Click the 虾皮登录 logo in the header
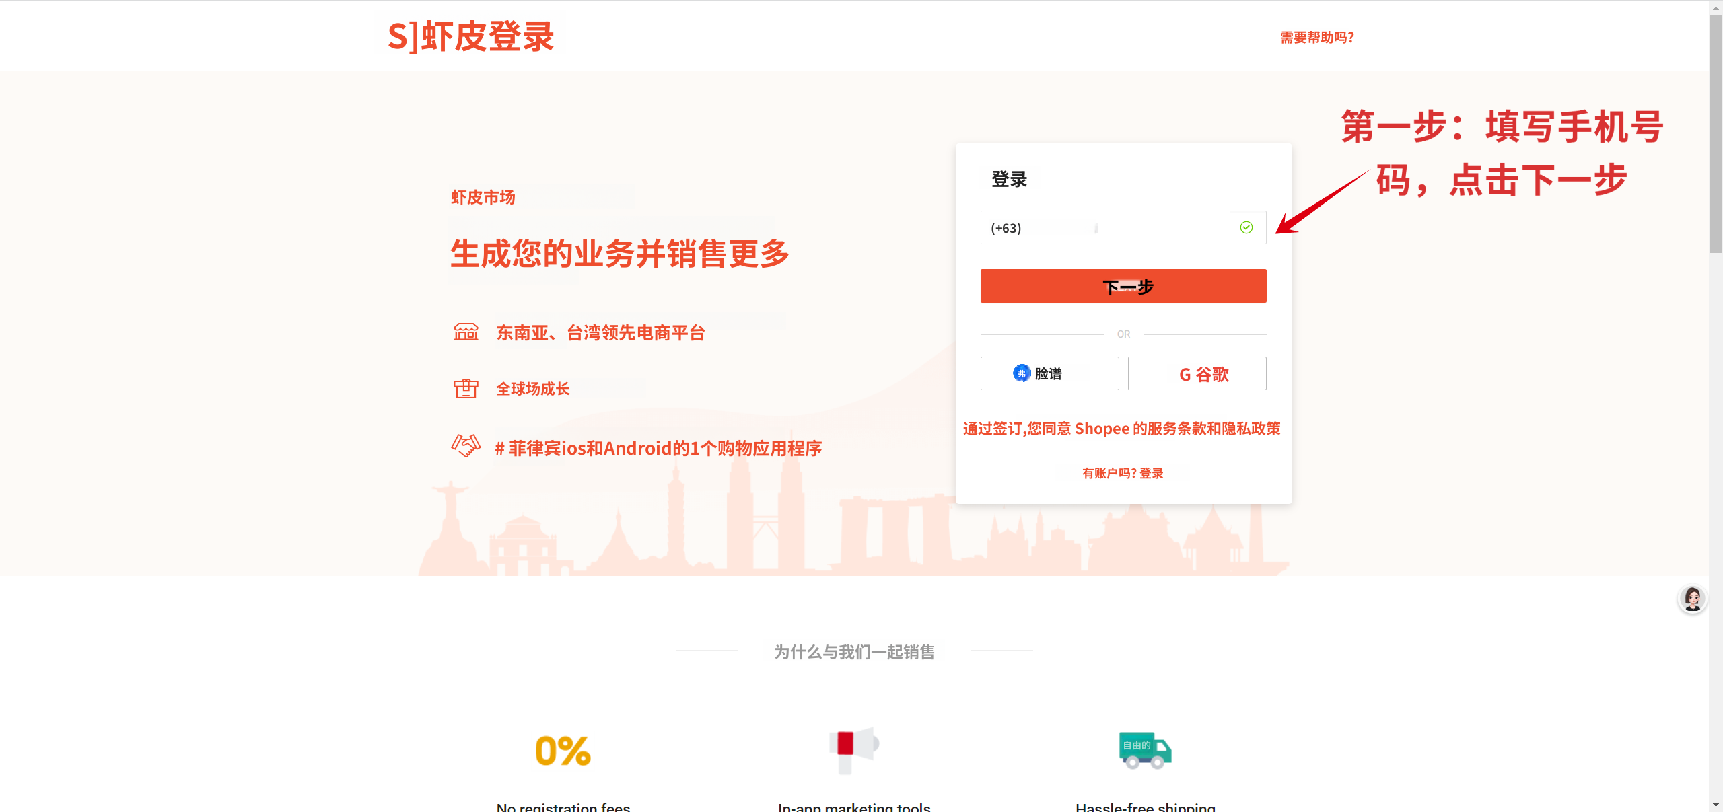Viewport: 1723px width, 812px height. pos(470,36)
